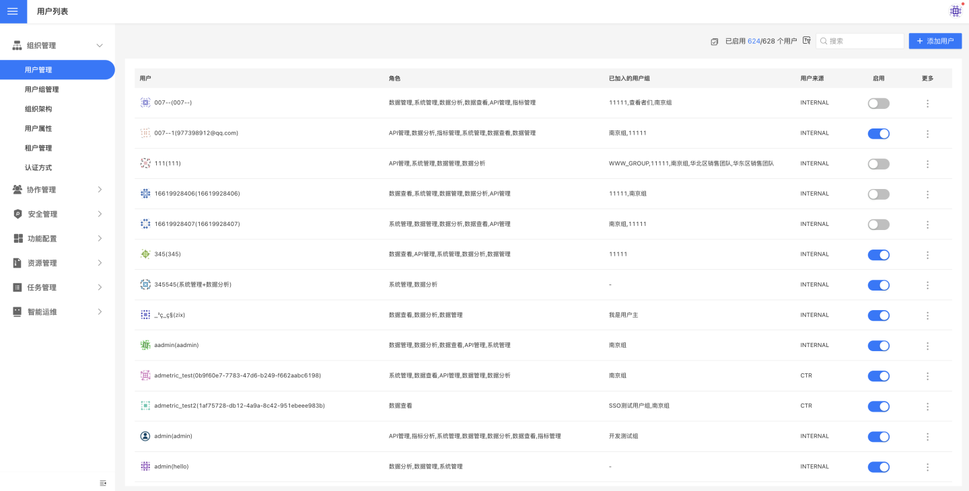The width and height of the screenshot is (969, 491).
Task: Go to 租户管理 page
Action: (38, 148)
